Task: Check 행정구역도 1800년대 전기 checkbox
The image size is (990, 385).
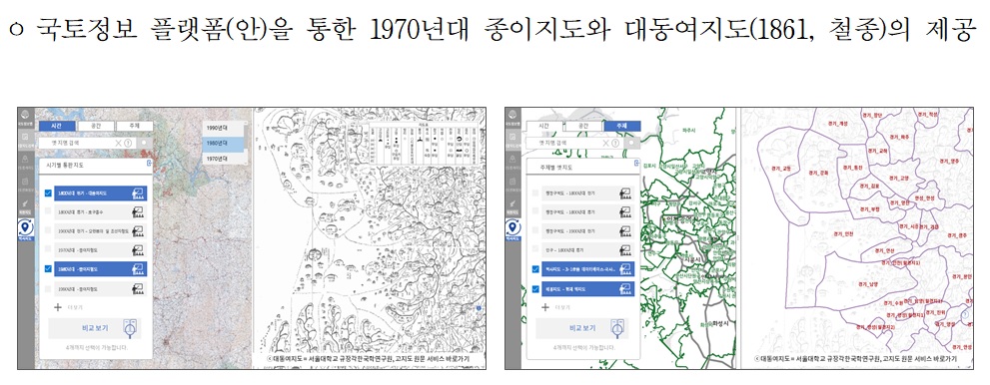Action: 536,193
